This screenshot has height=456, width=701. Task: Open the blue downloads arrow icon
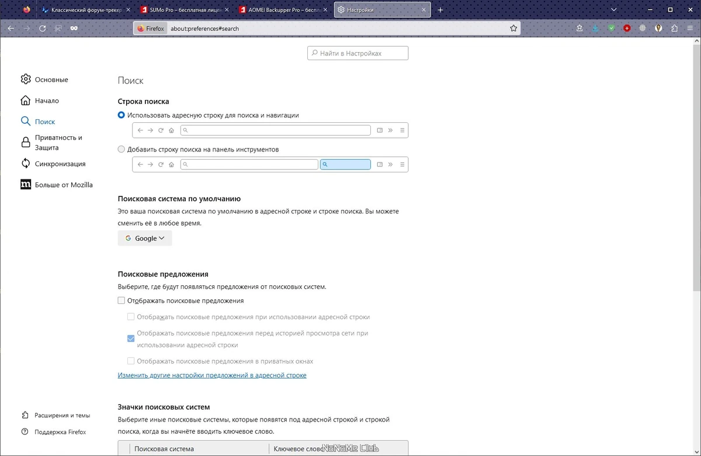pos(595,28)
